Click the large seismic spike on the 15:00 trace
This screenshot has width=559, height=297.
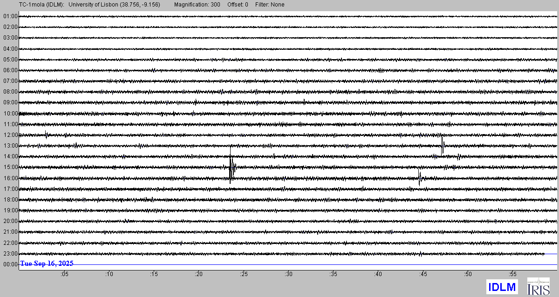click(x=231, y=167)
